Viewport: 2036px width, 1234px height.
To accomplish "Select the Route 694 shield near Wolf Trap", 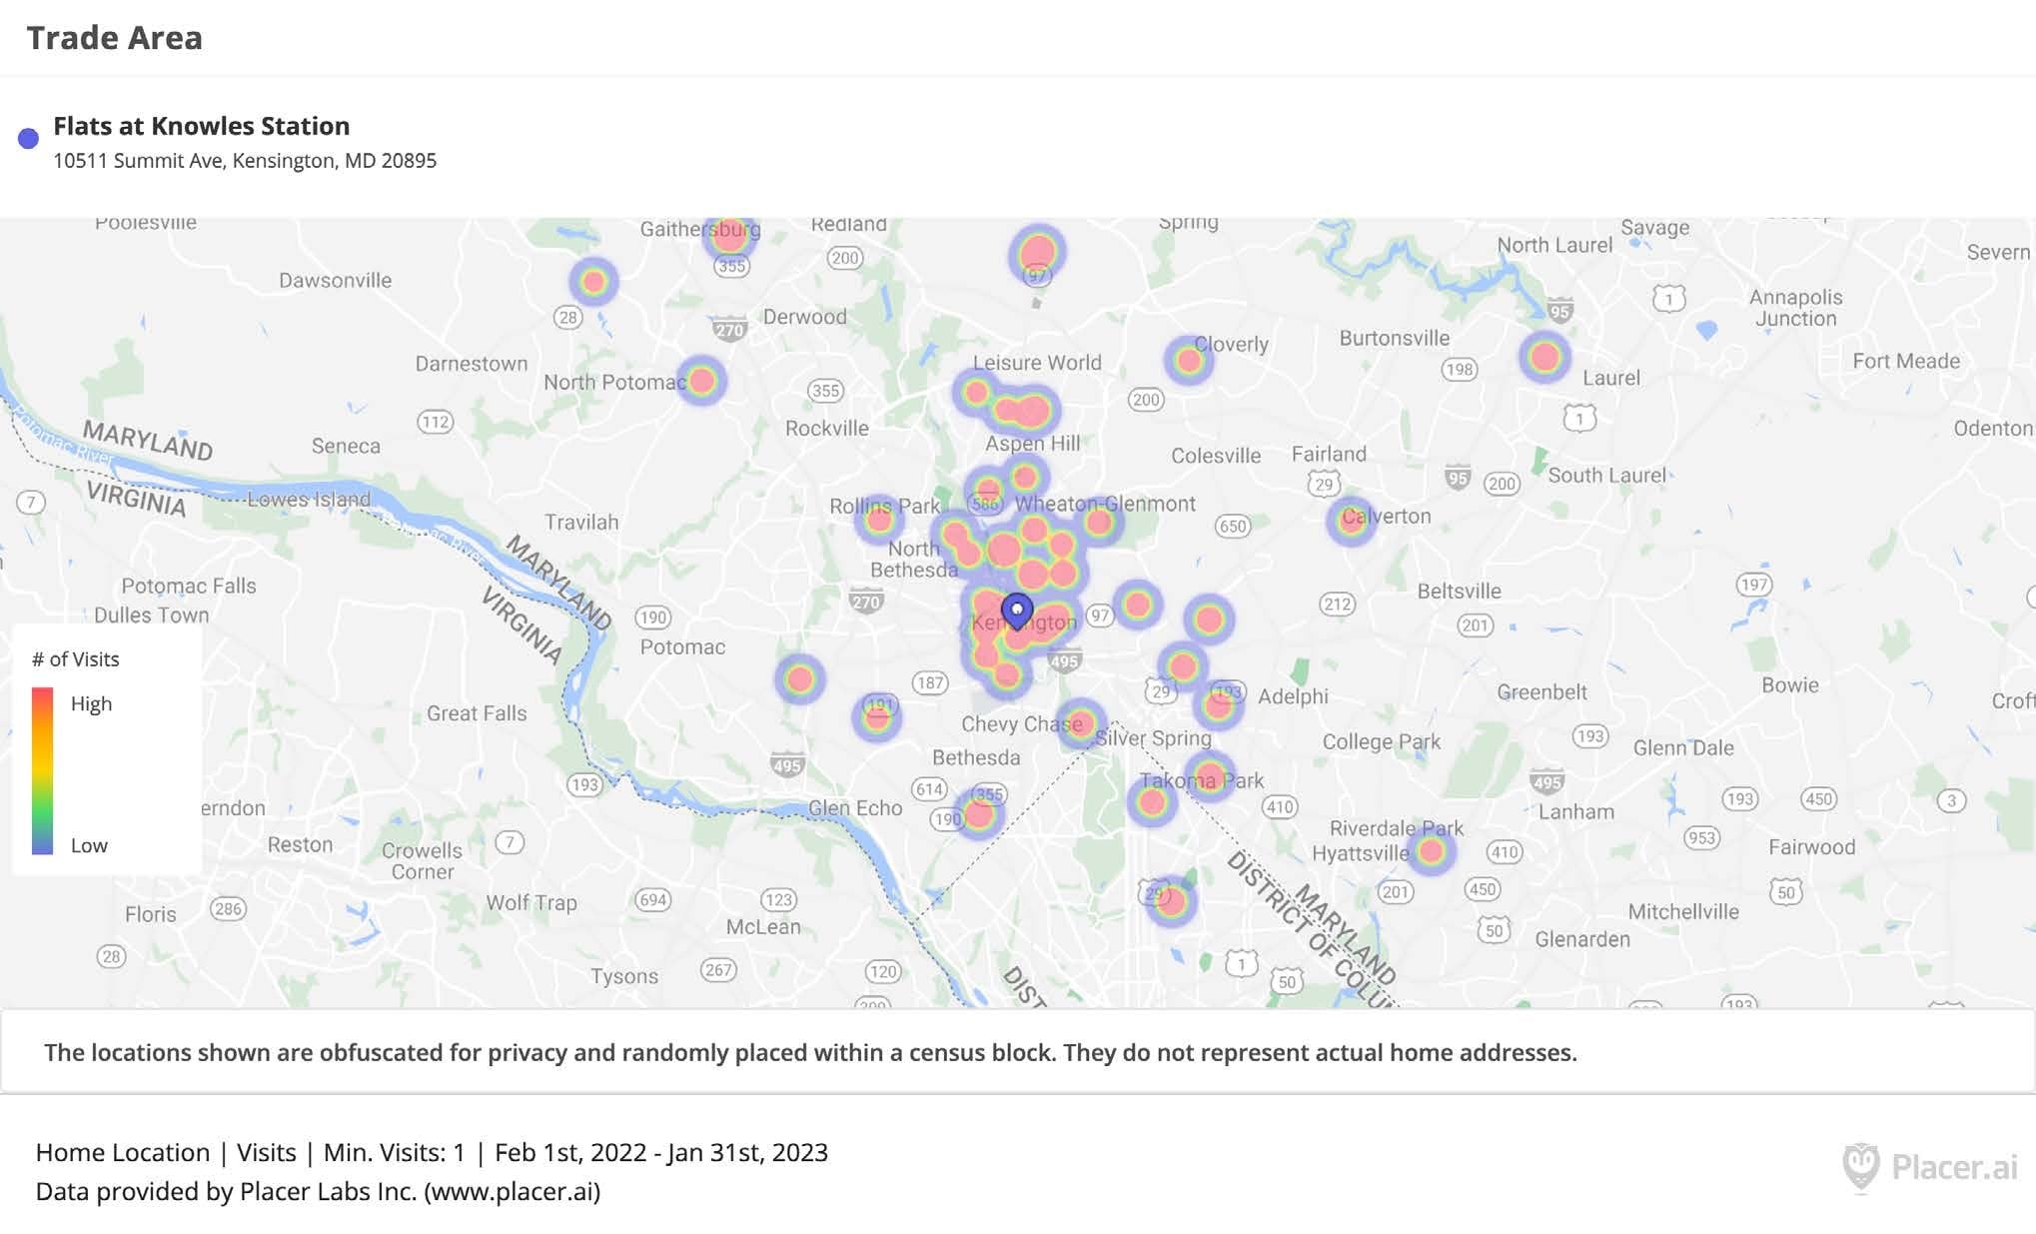I will click(652, 899).
